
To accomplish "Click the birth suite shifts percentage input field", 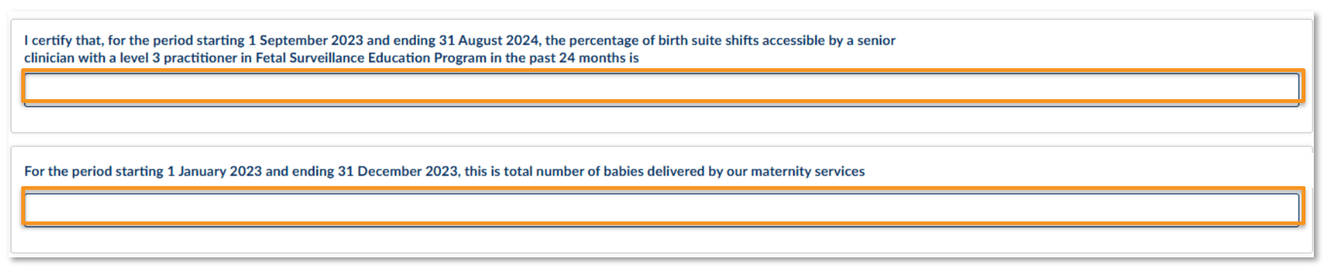I will [x=662, y=88].
